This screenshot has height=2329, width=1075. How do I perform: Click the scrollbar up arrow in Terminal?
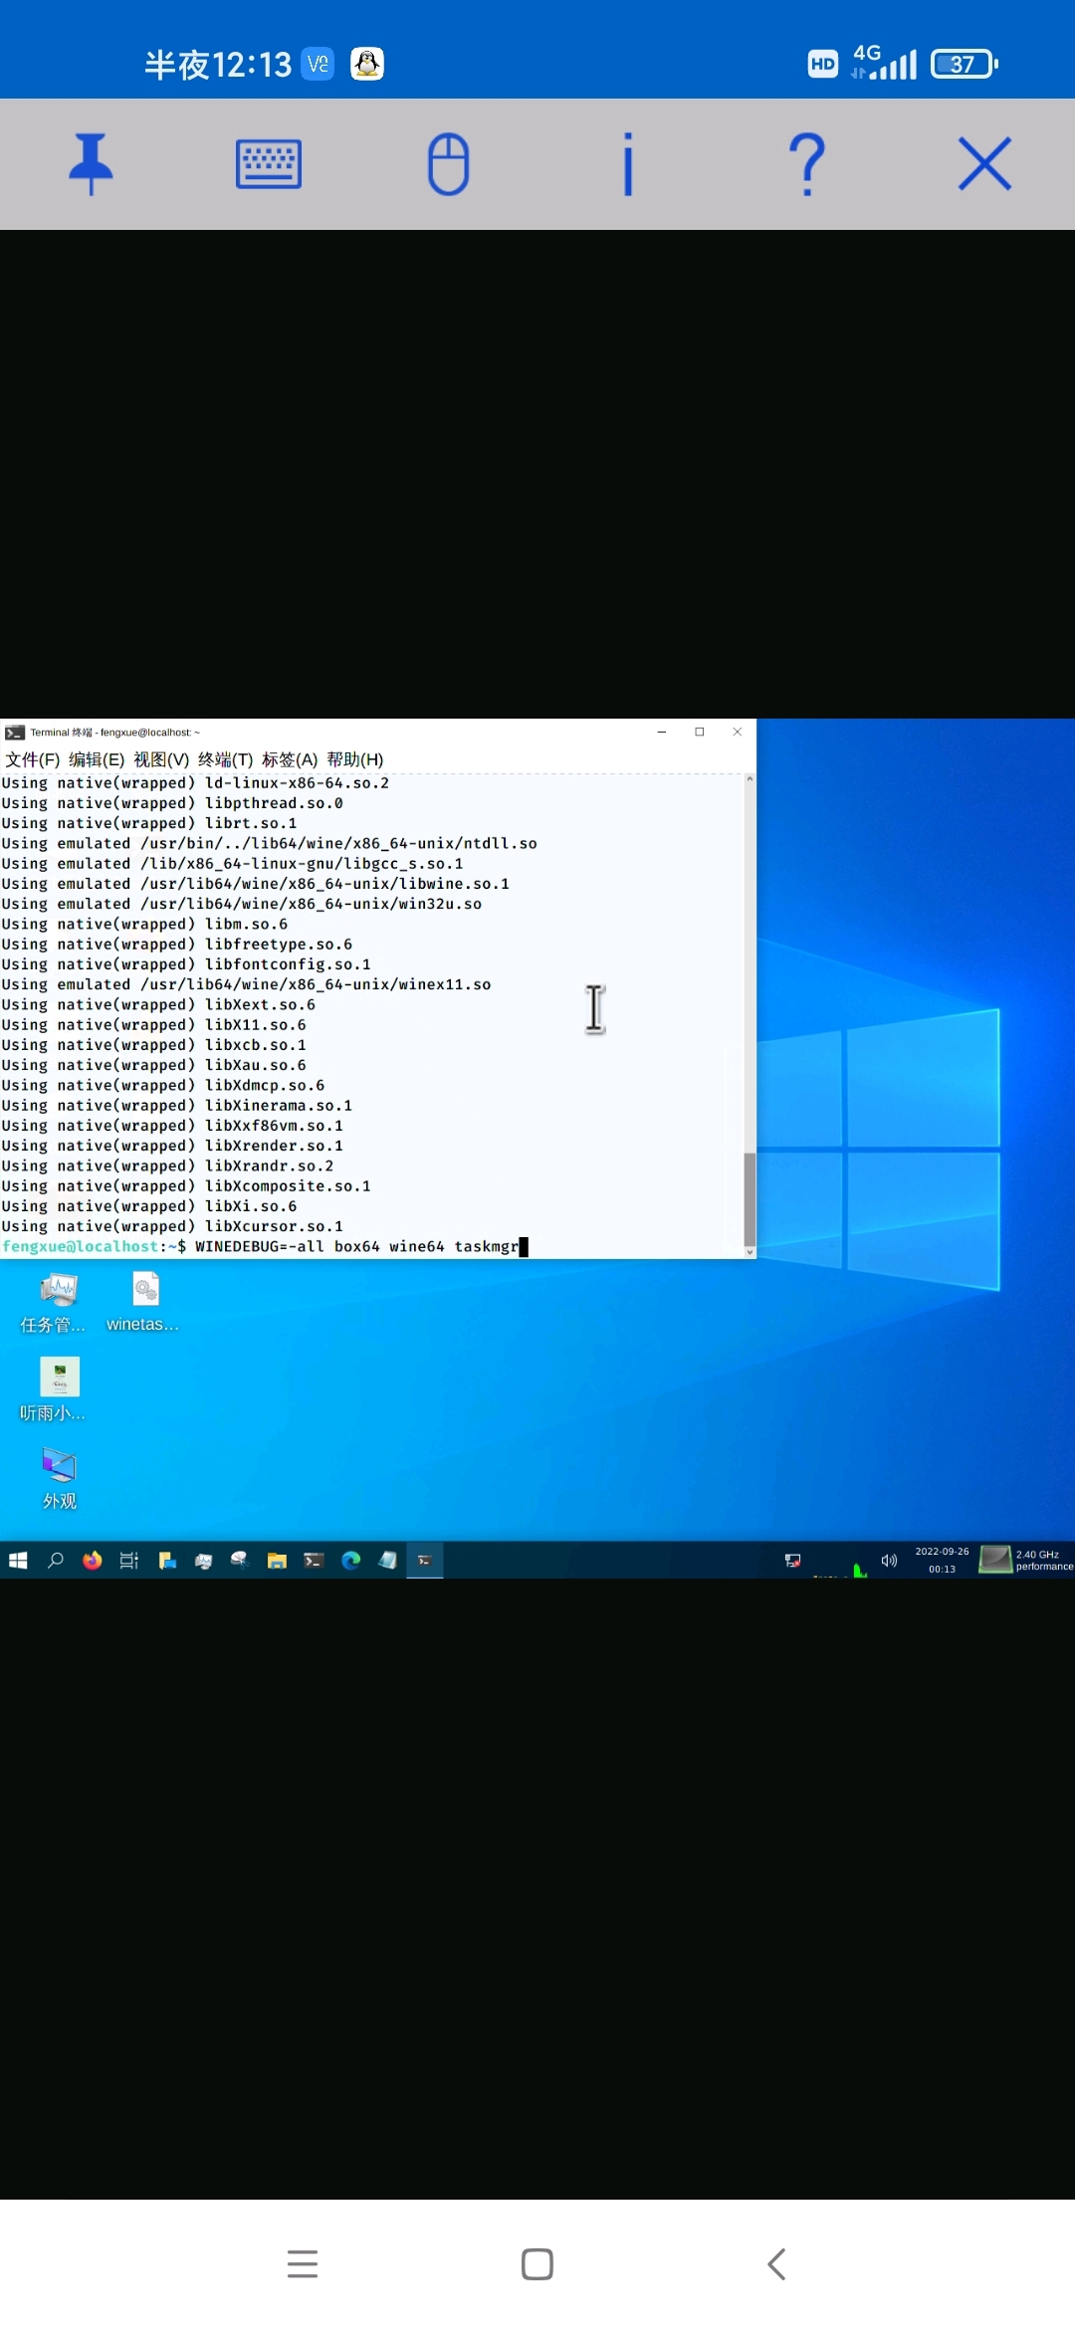click(x=750, y=779)
